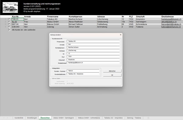Add a new sheet with plus icon
Image resolution: width=183 pixels, height=120 pixels.
point(148,118)
